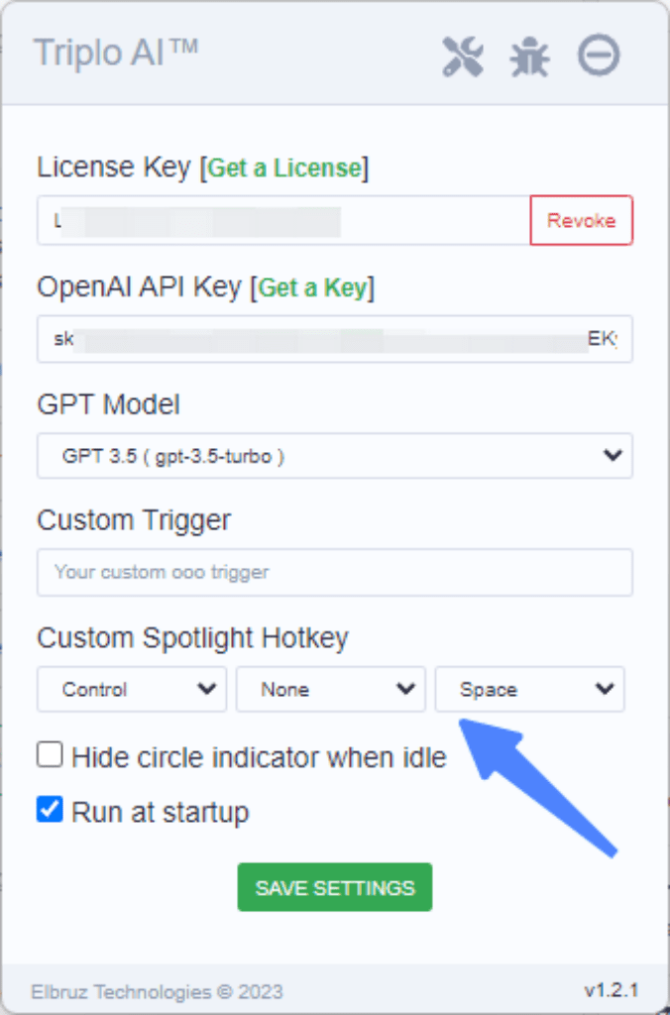Click the v1.2.1 version label

[x=612, y=990]
